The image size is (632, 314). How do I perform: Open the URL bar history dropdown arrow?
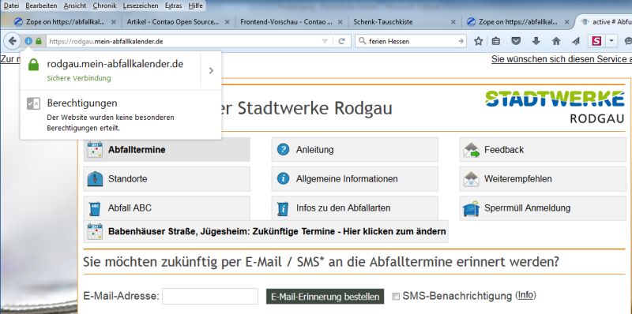pos(325,41)
